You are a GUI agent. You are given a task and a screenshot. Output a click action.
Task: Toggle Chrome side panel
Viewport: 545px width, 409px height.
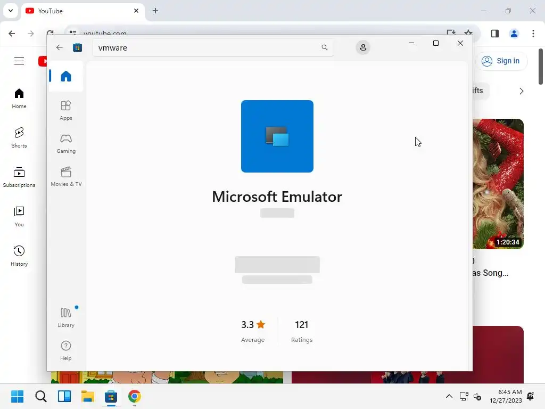tap(495, 34)
